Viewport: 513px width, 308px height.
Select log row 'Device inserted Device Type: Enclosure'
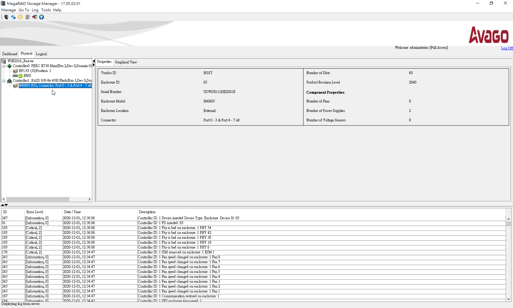coord(253,218)
